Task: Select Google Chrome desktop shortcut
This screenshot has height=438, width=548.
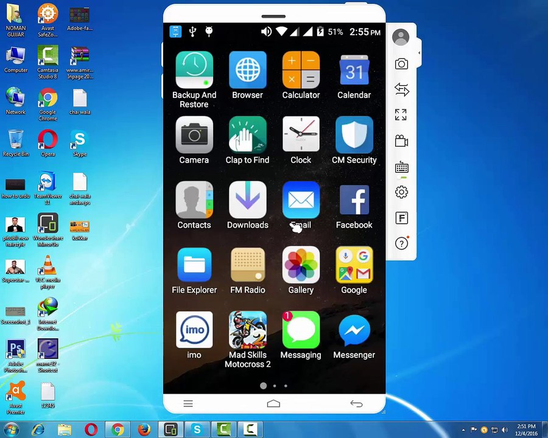Action: 47,104
